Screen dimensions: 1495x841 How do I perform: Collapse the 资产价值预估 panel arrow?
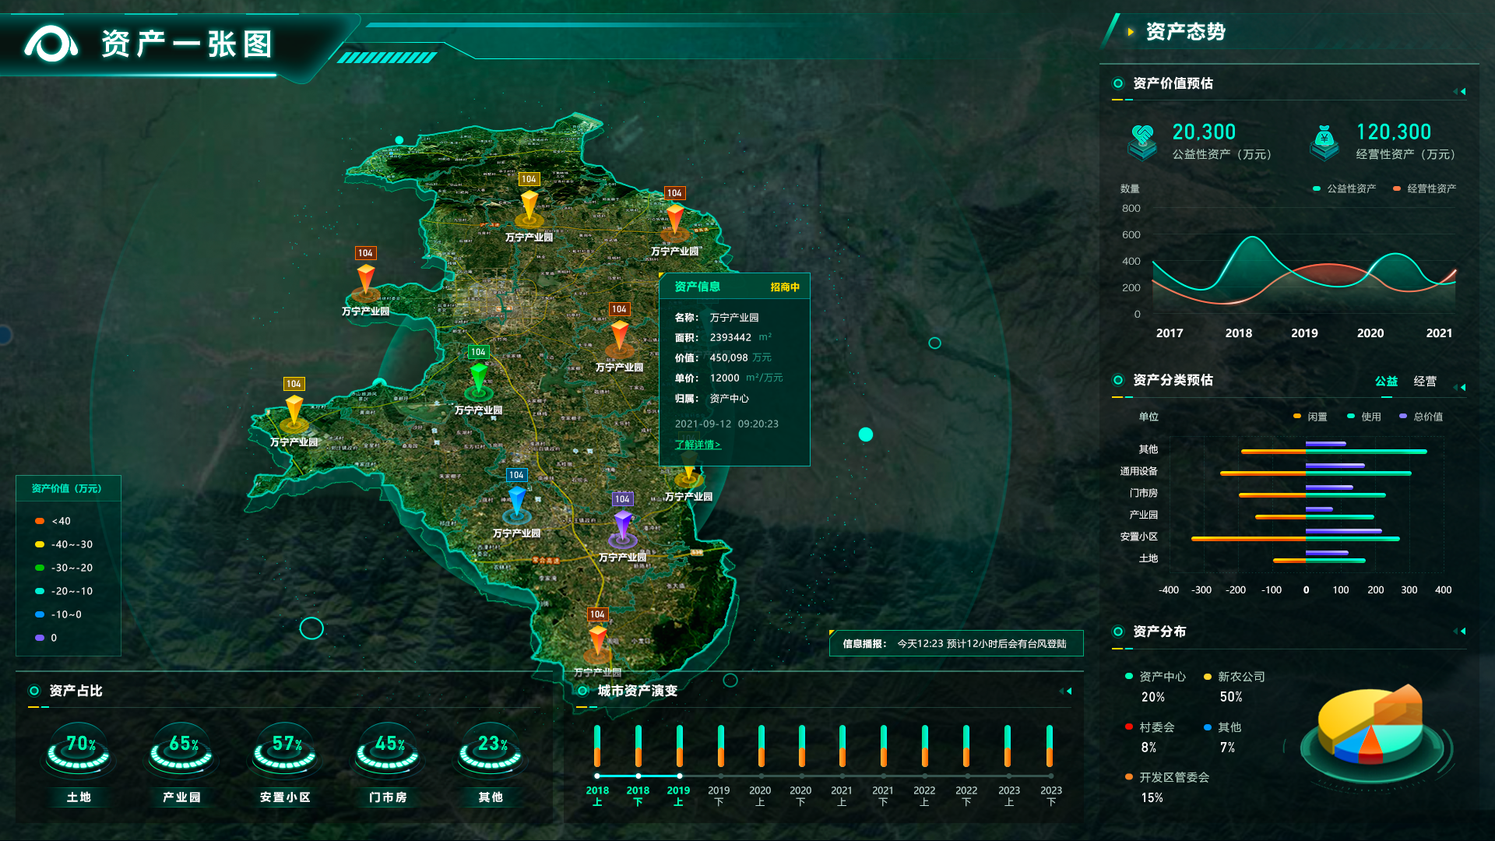(x=1460, y=92)
